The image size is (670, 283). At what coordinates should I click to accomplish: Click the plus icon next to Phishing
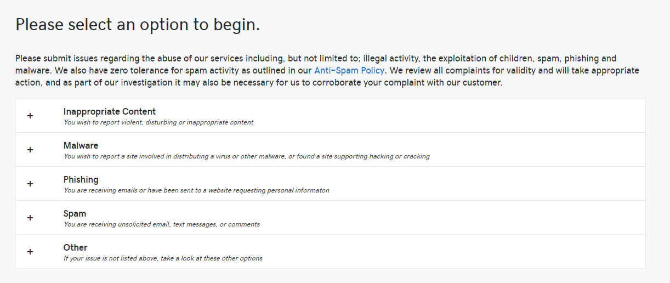(x=30, y=184)
